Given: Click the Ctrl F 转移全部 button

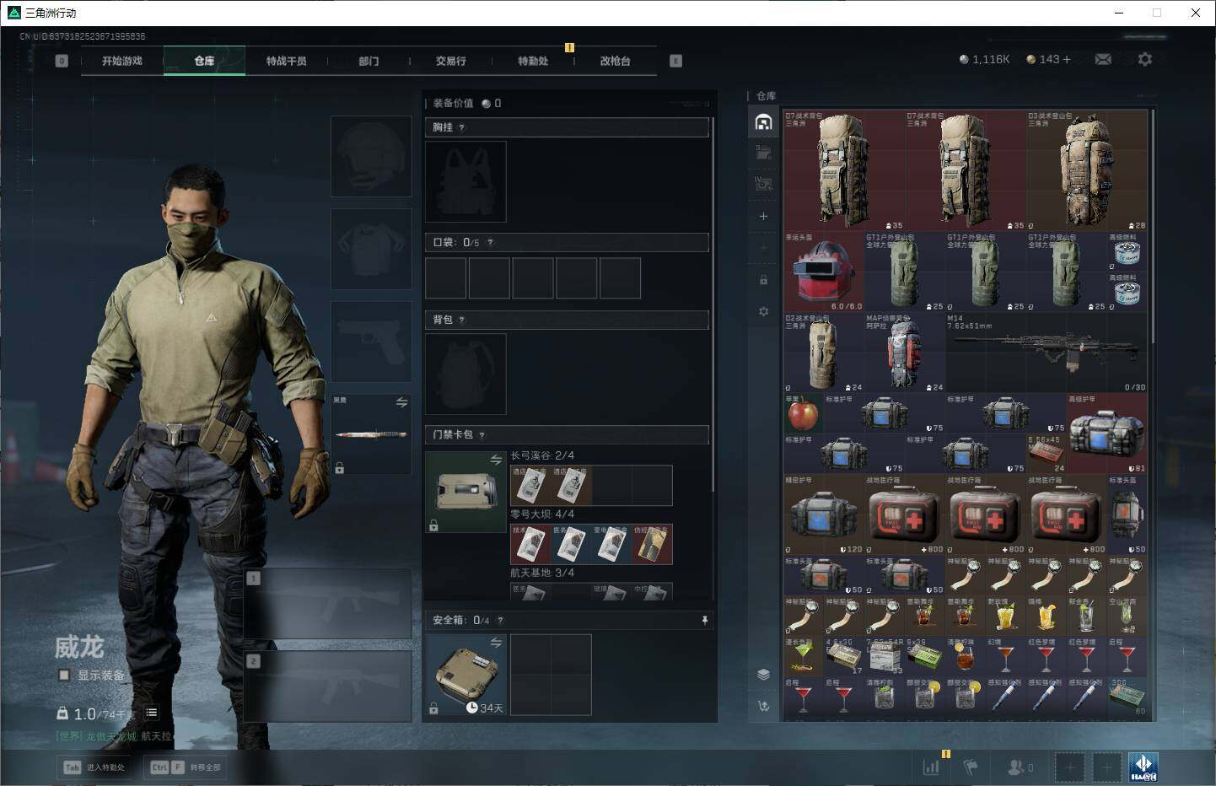Looking at the screenshot, I should (x=186, y=767).
